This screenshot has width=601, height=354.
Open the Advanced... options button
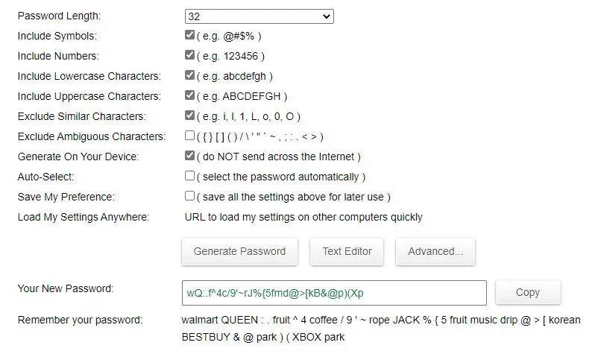435,251
